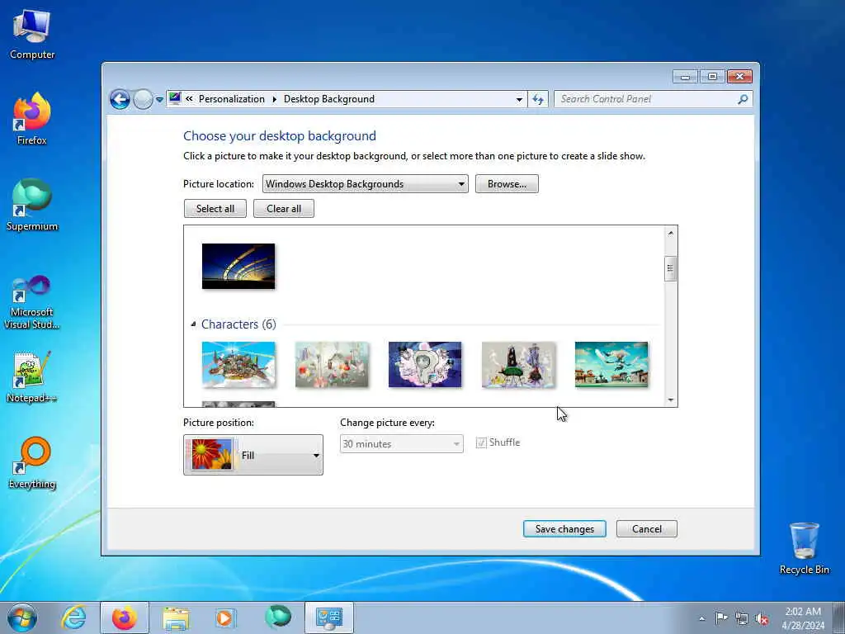The width and height of the screenshot is (845, 634).
Task: Select the Firefox desktop shortcut
Action: pyautogui.click(x=32, y=119)
